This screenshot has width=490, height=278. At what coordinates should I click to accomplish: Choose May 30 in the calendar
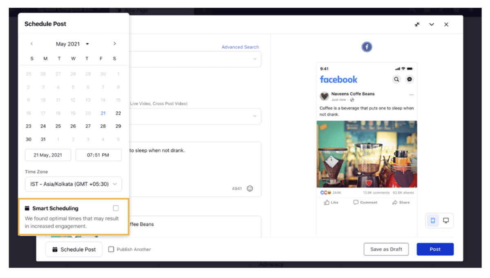click(29, 139)
